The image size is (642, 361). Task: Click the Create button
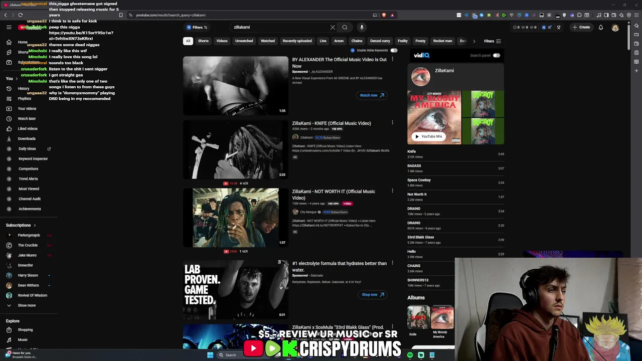coord(581,27)
